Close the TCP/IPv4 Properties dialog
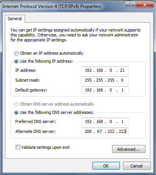156x175 pixels. (145, 5)
